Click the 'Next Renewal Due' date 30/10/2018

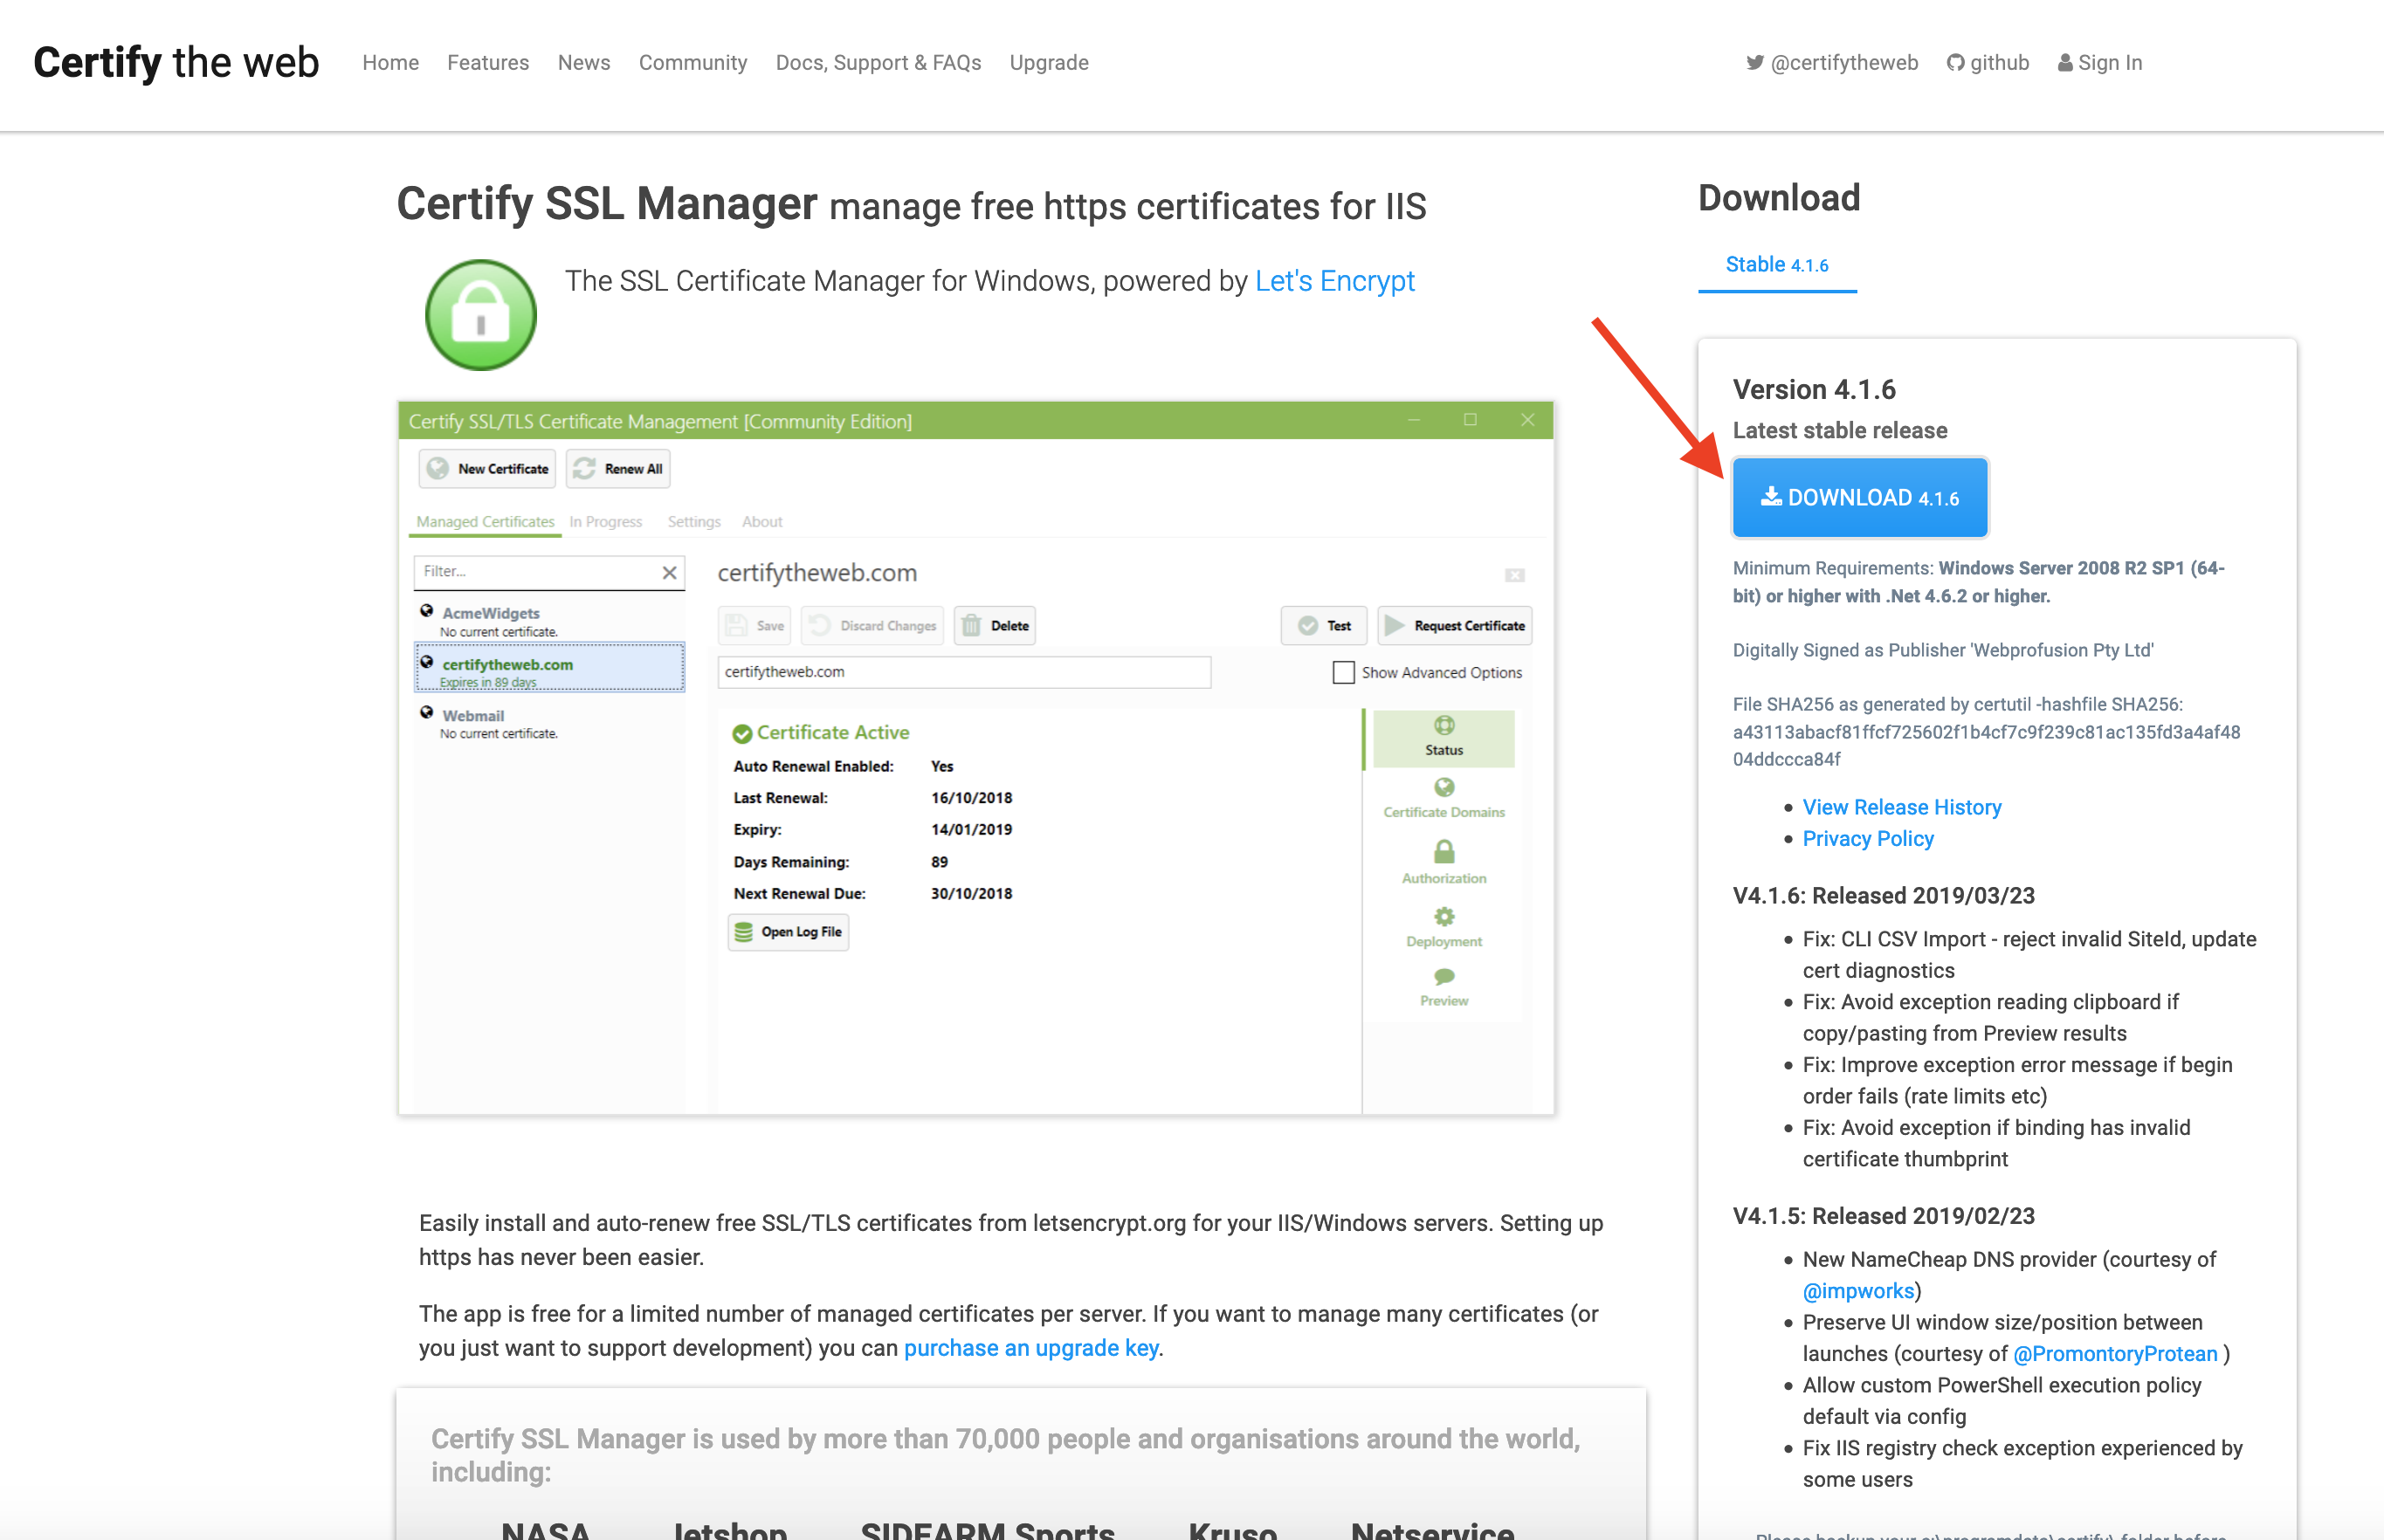click(x=971, y=894)
